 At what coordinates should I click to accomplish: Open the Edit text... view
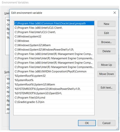tap(106, 88)
